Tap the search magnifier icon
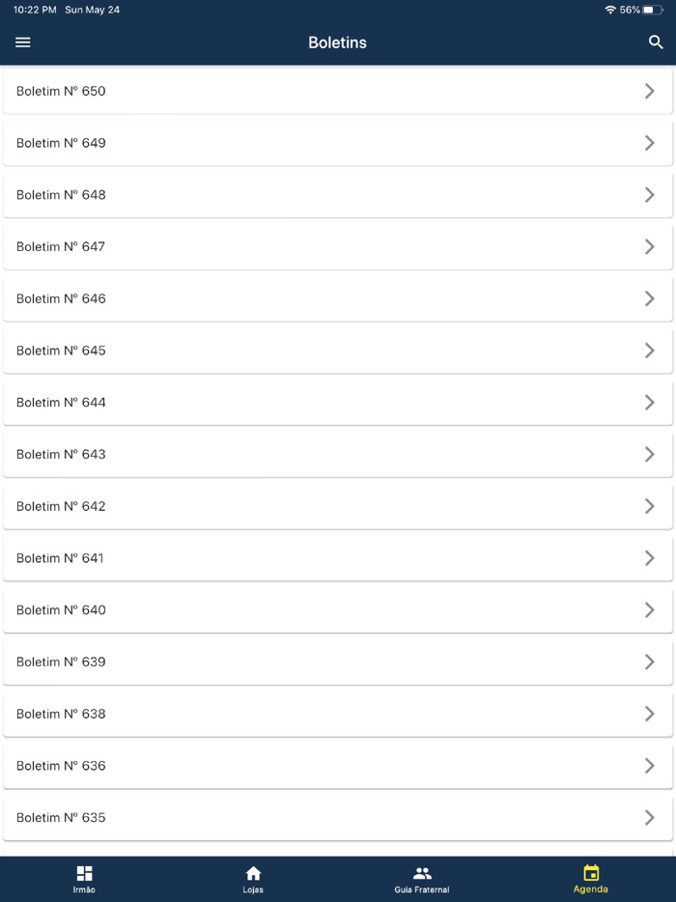The height and width of the screenshot is (902, 676). tap(656, 42)
